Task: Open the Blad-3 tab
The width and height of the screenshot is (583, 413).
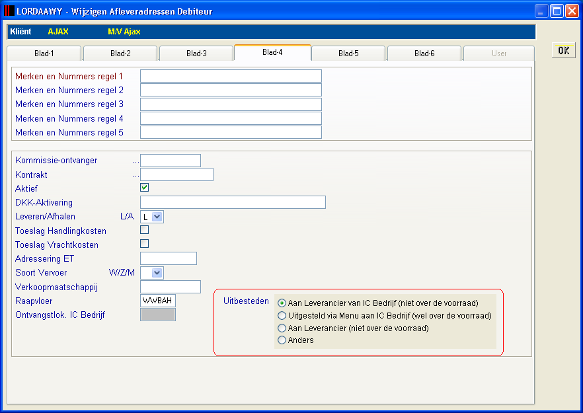Action: click(x=196, y=53)
